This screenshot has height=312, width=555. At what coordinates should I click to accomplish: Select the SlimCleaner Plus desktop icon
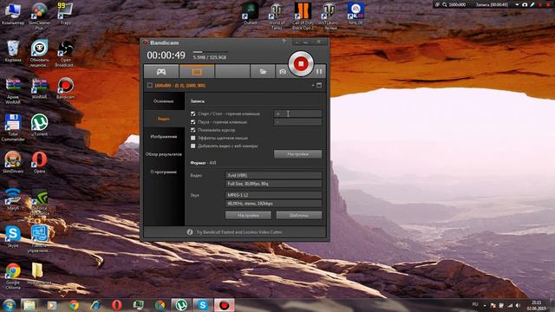pos(39,16)
